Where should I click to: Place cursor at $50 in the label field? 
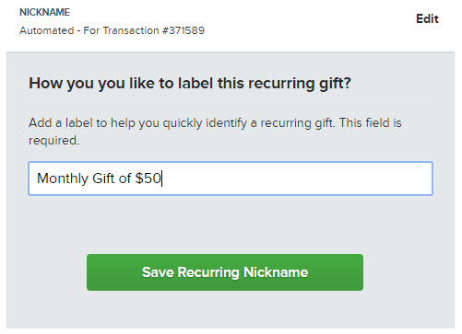pos(148,179)
